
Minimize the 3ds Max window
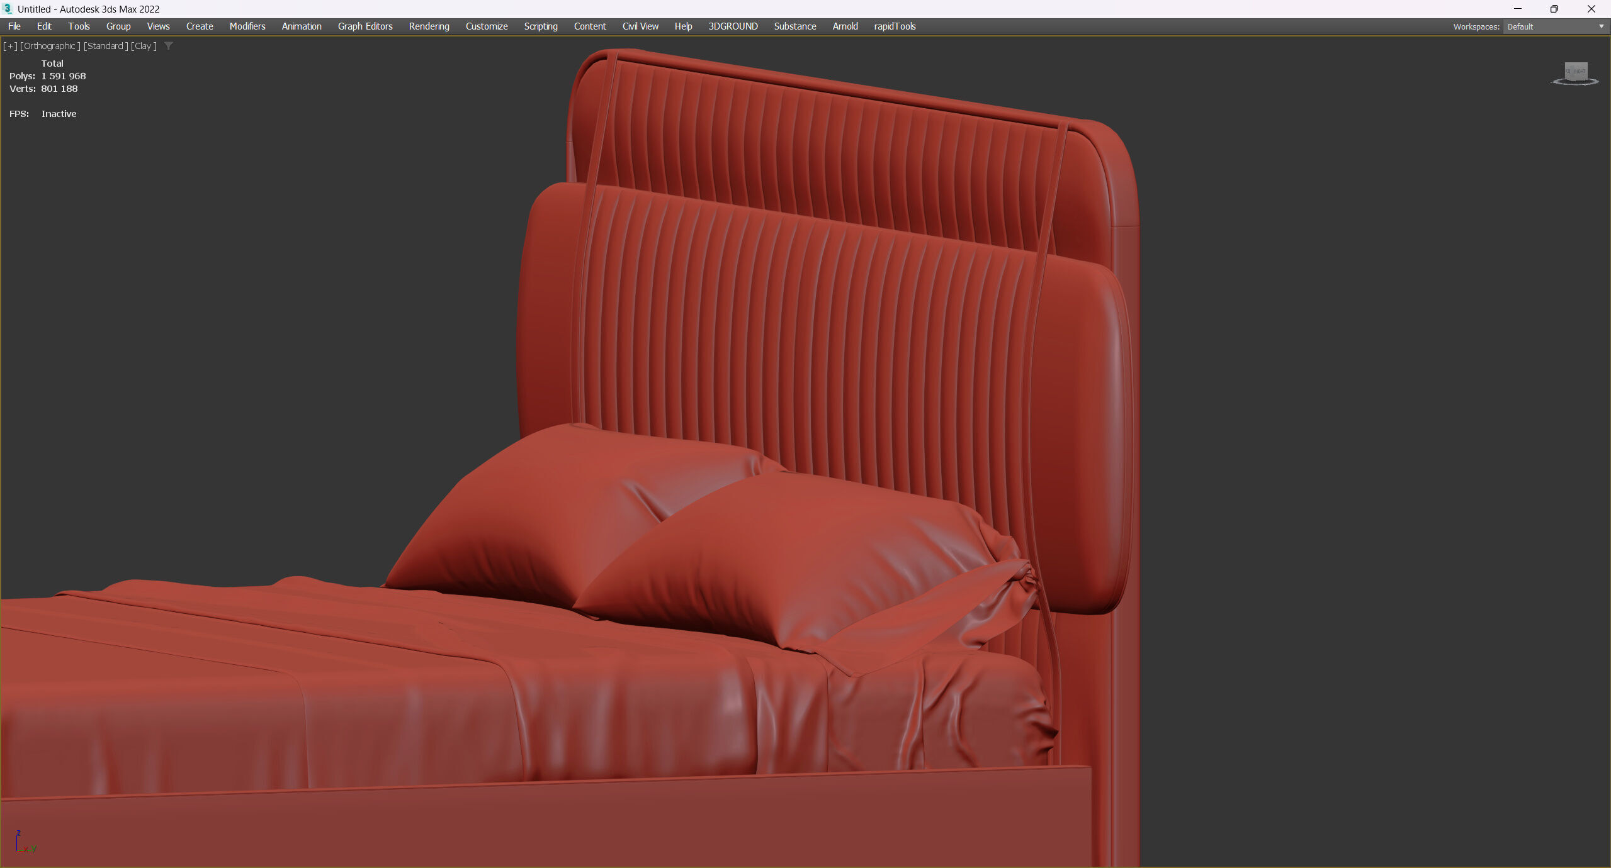pyautogui.click(x=1518, y=9)
